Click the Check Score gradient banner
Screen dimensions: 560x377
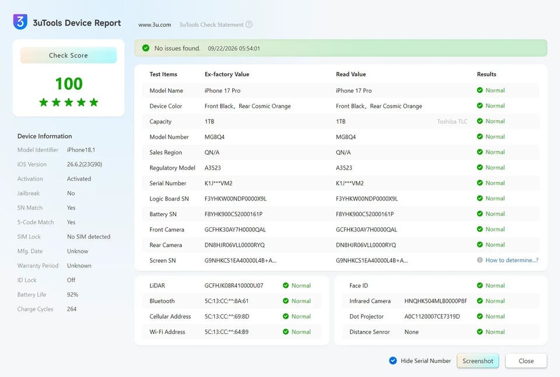68,55
